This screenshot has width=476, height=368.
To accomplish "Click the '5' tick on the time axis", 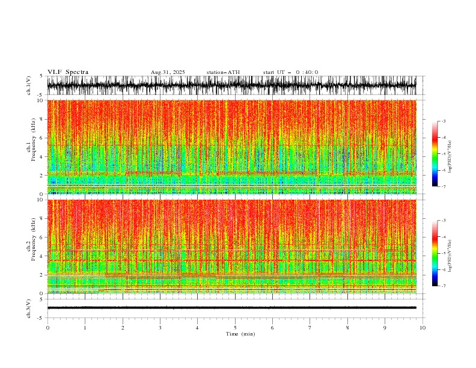I will 235,328.
